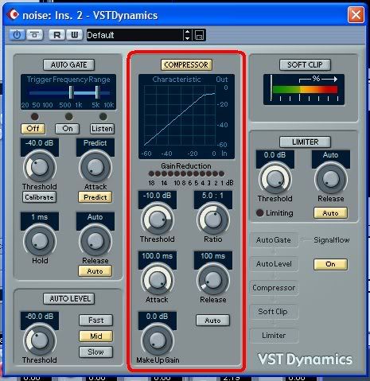Click the save preset disk icon

(x=199, y=35)
